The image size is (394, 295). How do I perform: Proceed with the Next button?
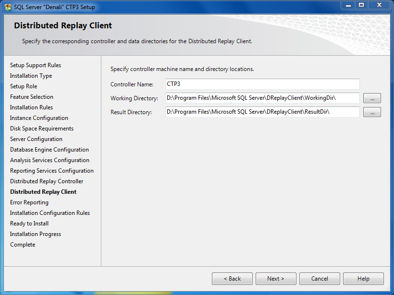(276, 279)
